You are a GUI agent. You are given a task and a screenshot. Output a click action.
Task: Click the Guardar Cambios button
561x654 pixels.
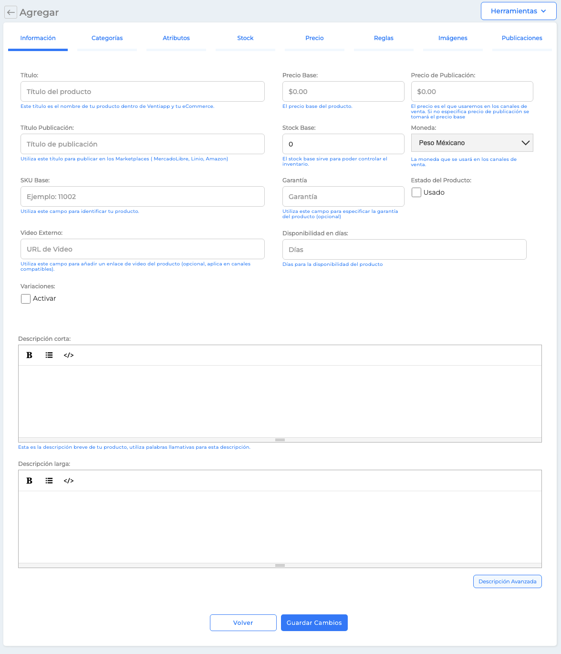(x=314, y=622)
